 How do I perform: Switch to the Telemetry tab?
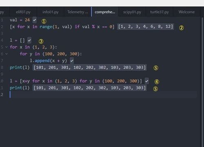tap(78, 12)
